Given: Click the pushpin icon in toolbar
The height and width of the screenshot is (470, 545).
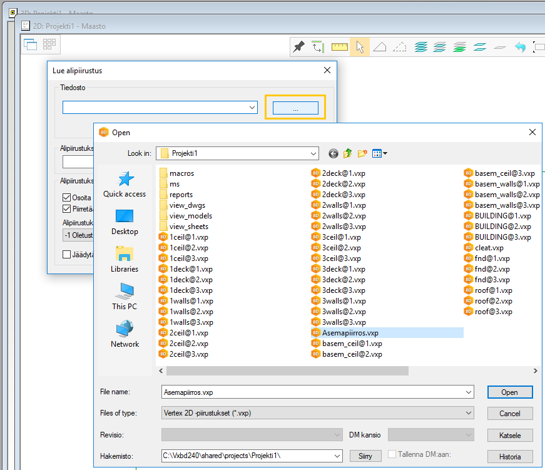Looking at the screenshot, I should (299, 47).
